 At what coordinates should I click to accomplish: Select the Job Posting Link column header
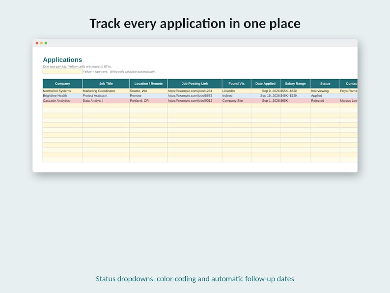[195, 84]
